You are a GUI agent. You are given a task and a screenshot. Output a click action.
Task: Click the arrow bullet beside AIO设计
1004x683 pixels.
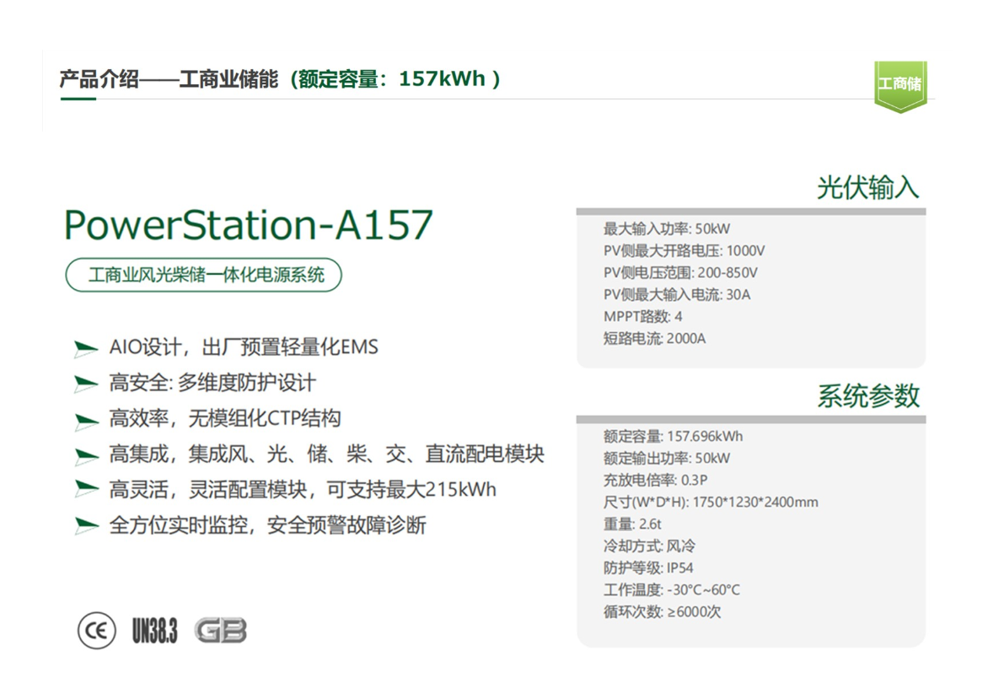[x=86, y=348]
